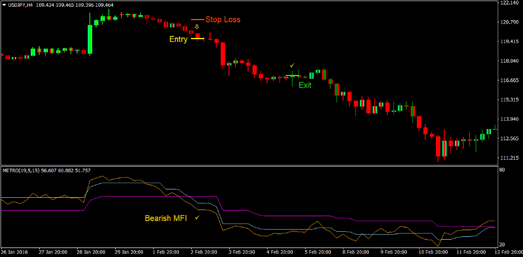Select the large red candle after Entry
Image resolution: width=523 pixels, height=257 pixels.
tap(223, 54)
